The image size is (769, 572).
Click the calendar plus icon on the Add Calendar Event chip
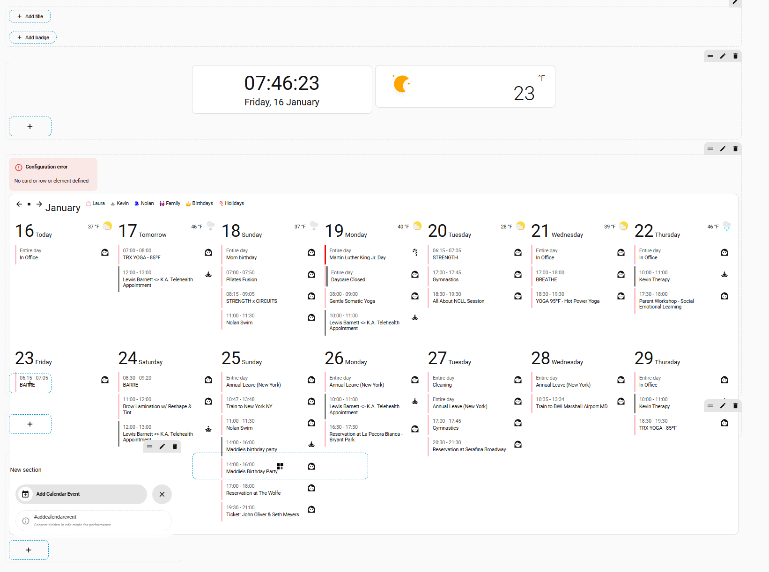point(26,494)
